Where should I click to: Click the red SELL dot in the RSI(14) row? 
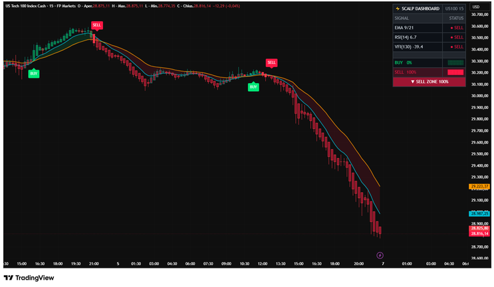451,37
